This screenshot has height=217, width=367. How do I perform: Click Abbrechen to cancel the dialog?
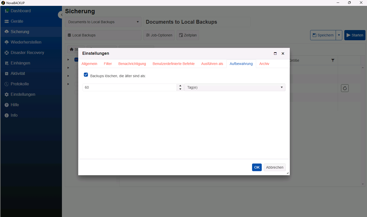275,167
